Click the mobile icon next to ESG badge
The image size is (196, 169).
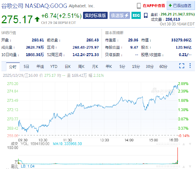[x=146, y=15]
